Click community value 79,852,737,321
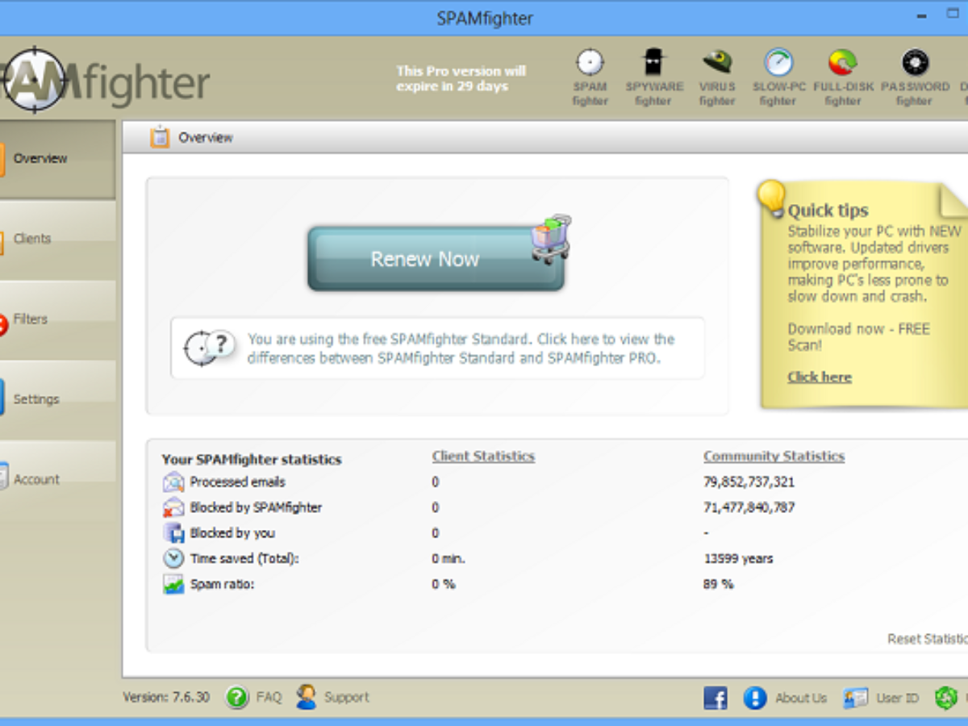 [x=749, y=482]
